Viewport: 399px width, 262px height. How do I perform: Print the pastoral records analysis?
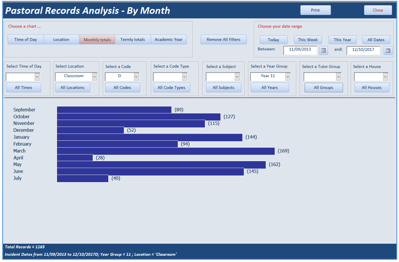coord(315,10)
